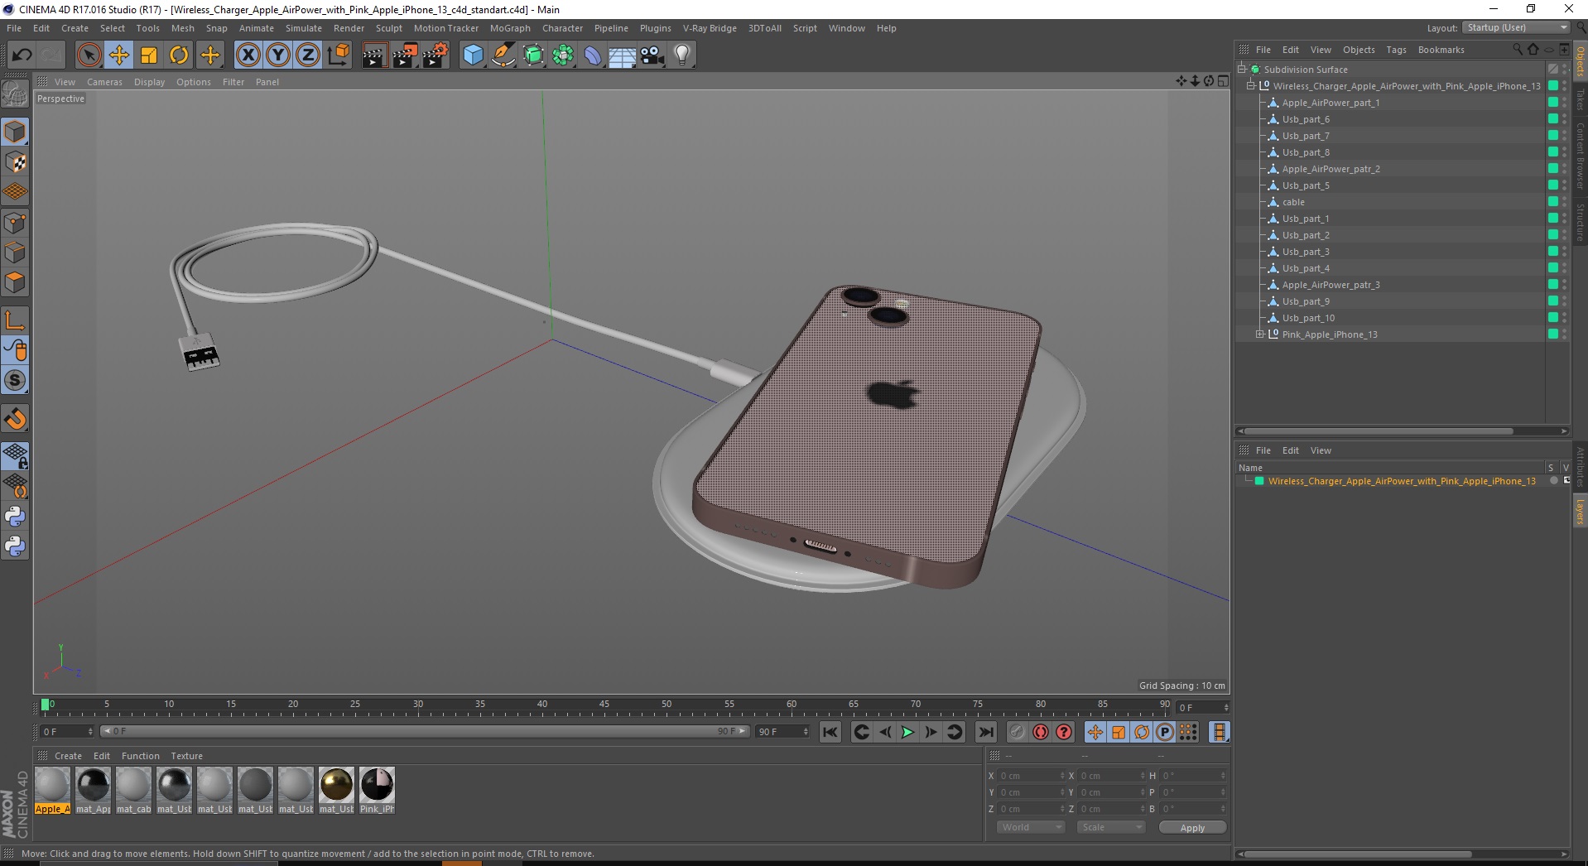The image size is (1588, 866).
Task: Open the deformer objects icon
Action: tap(593, 55)
